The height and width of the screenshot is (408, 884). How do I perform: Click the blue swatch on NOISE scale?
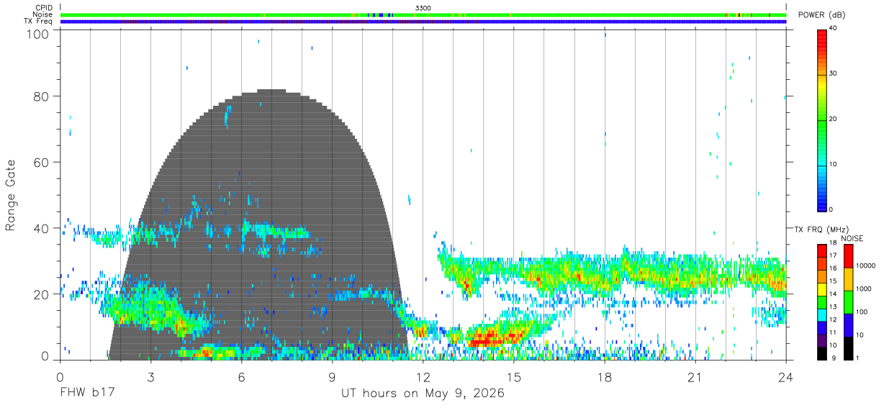pyautogui.click(x=847, y=324)
